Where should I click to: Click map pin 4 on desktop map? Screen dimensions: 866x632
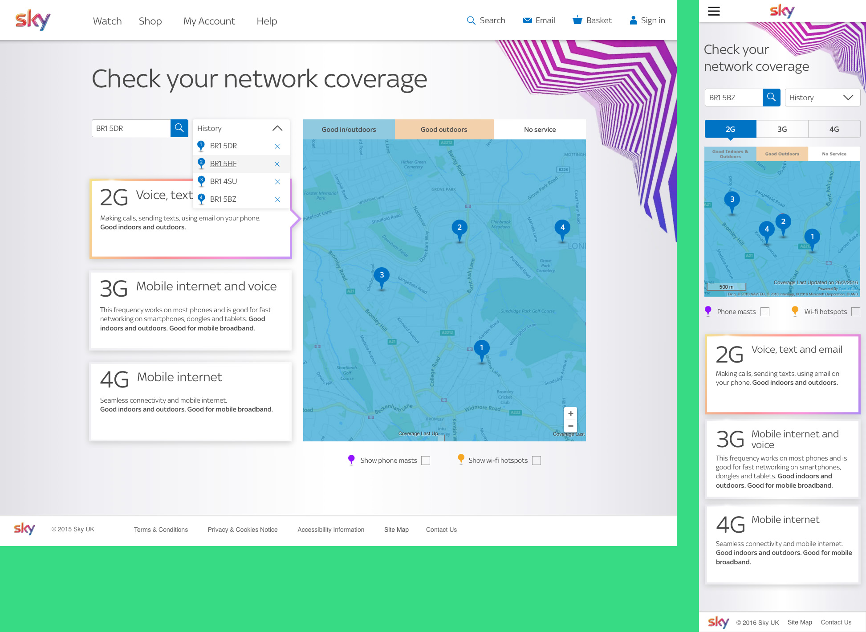point(562,231)
